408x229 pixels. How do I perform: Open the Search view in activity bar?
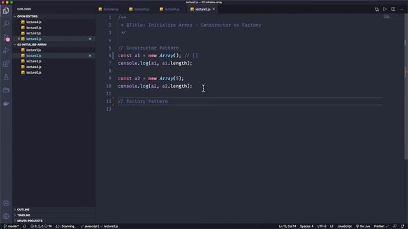coord(6,24)
